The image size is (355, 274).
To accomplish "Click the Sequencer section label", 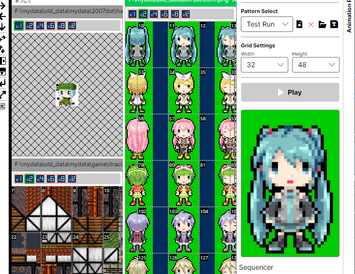I will coord(256,267).
